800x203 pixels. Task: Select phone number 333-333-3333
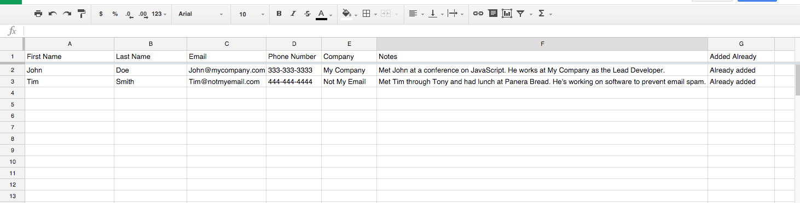[294, 70]
